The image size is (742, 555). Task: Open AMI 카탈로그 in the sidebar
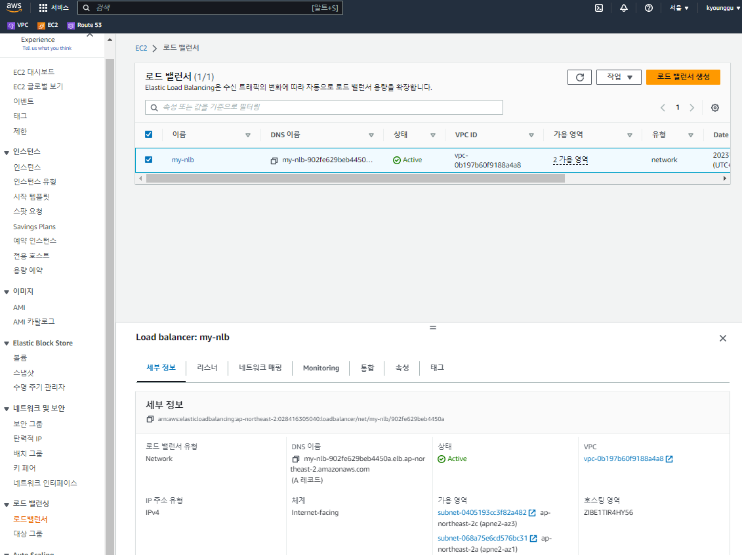click(x=34, y=322)
